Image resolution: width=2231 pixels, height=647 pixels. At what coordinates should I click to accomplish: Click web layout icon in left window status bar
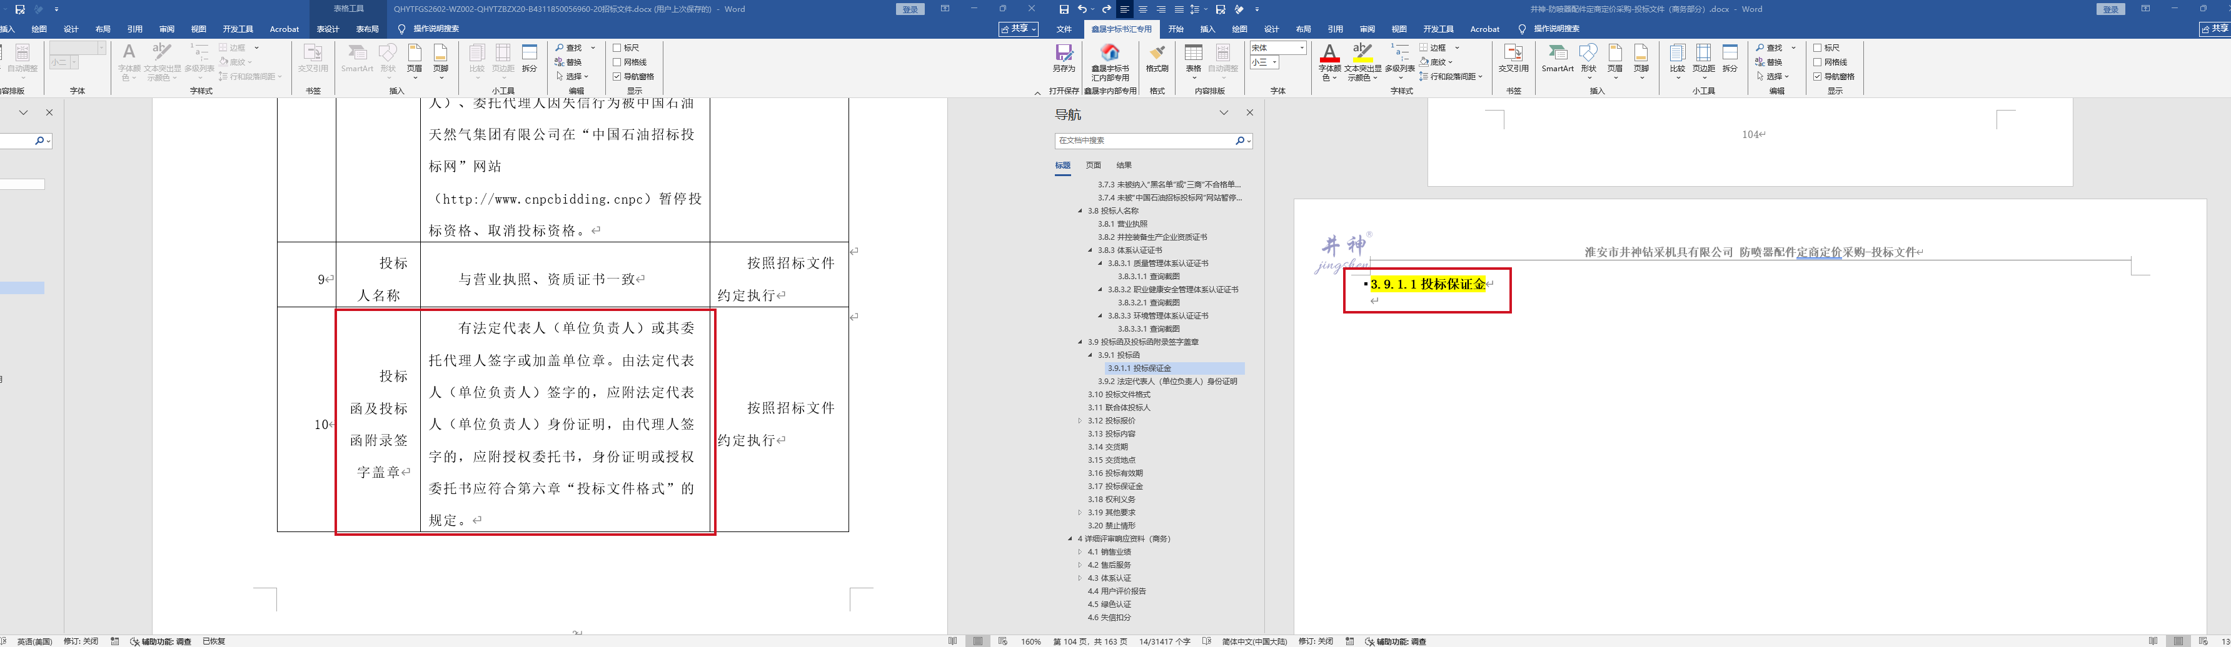pos(1003,641)
